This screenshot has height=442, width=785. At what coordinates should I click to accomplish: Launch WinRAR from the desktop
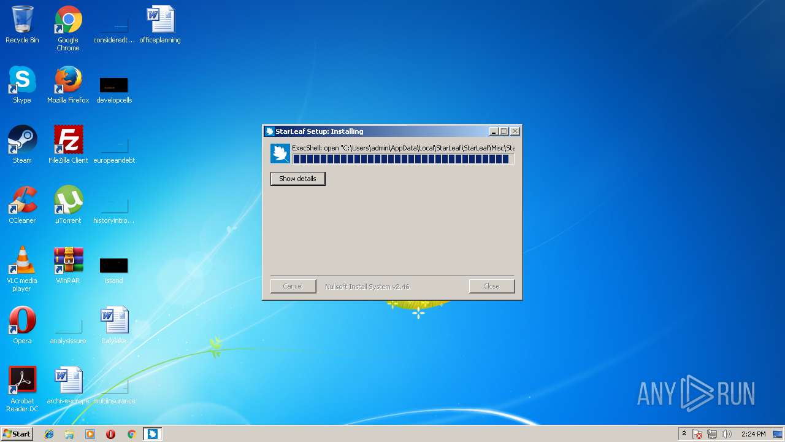point(68,265)
